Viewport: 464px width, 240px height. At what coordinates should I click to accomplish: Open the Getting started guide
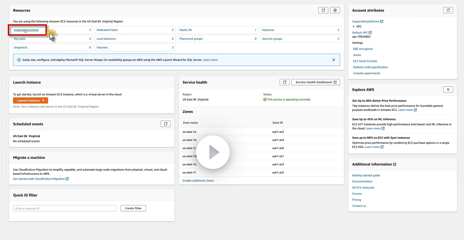coord(366,176)
